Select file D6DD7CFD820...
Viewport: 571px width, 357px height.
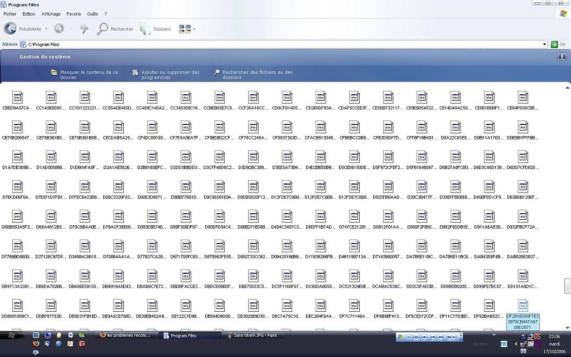(522, 160)
